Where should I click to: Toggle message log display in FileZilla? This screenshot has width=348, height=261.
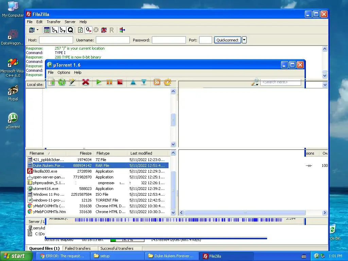pos(47,30)
